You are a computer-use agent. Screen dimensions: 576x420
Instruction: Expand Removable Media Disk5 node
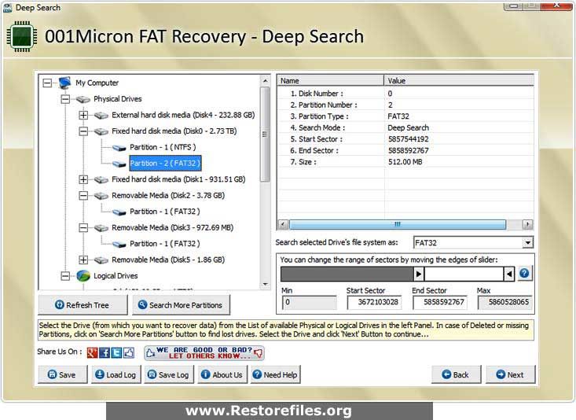[83, 260]
